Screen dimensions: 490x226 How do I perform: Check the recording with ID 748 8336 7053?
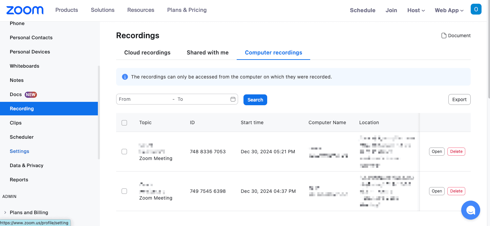click(124, 152)
